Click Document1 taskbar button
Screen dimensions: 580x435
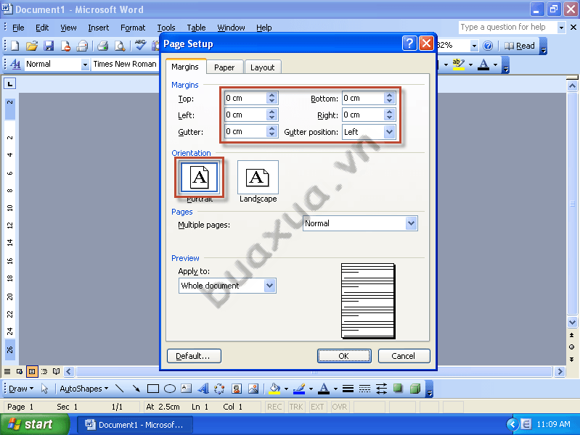point(134,425)
